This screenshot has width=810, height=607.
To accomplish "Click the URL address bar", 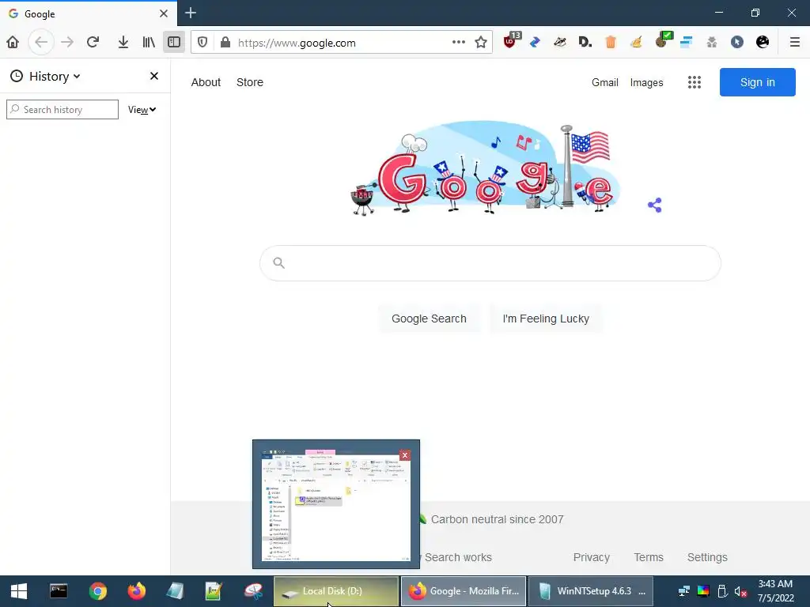I will coord(341,43).
